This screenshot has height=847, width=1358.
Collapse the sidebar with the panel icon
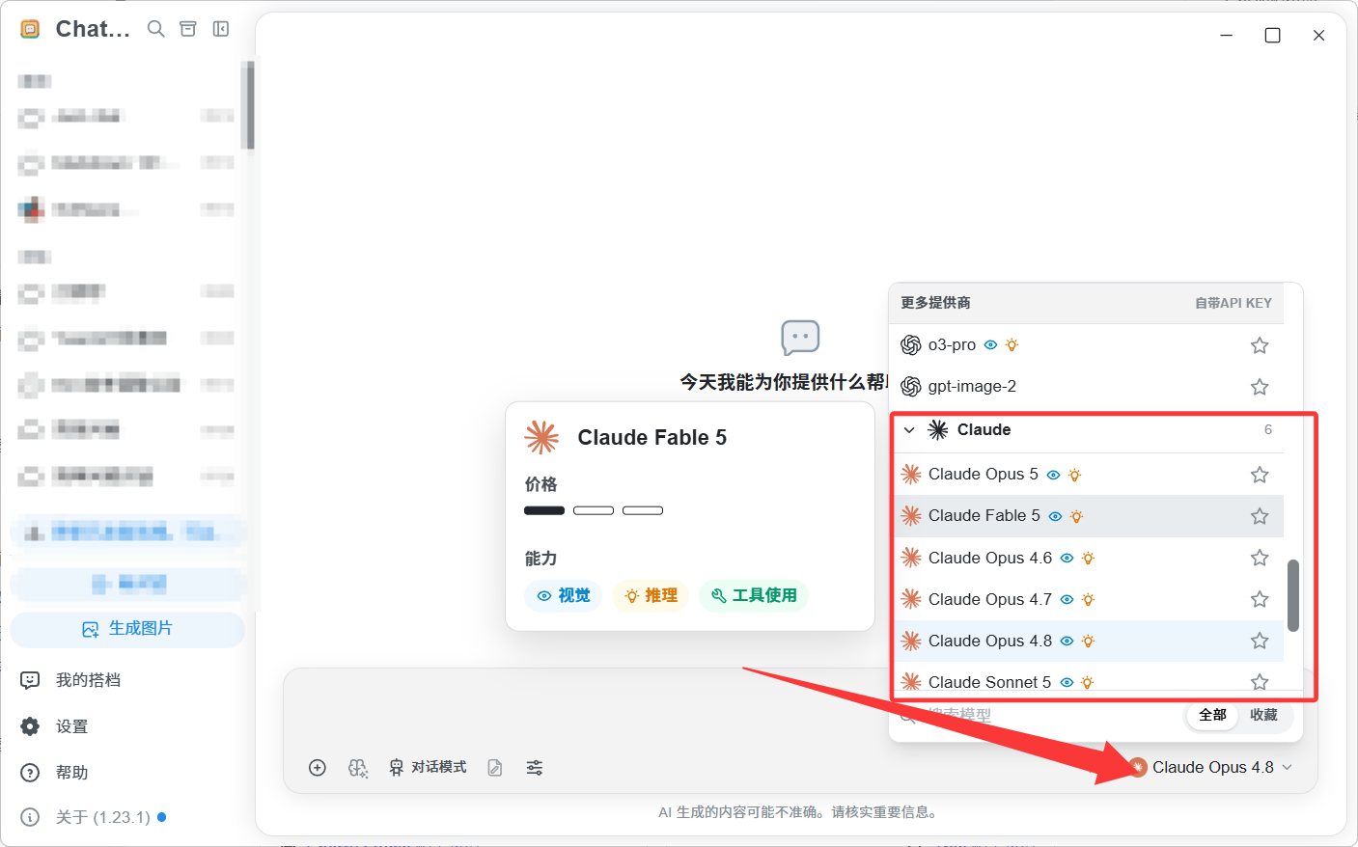tap(221, 29)
